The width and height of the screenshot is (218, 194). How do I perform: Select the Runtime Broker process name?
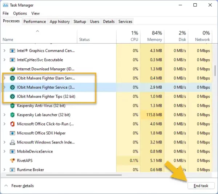(31, 170)
